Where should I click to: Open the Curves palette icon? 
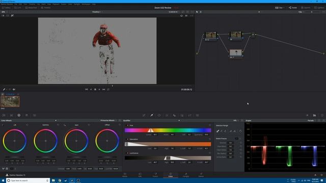click(144, 115)
